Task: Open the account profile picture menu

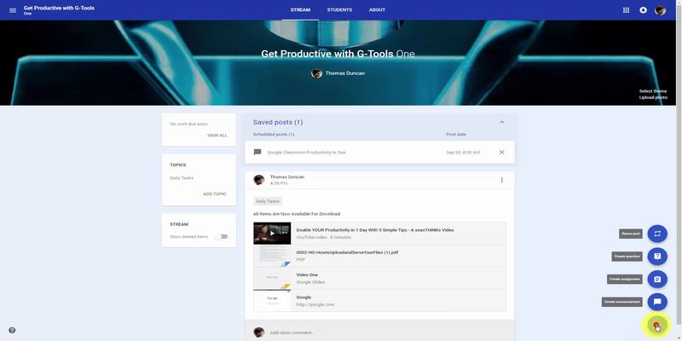Action: pos(660,10)
